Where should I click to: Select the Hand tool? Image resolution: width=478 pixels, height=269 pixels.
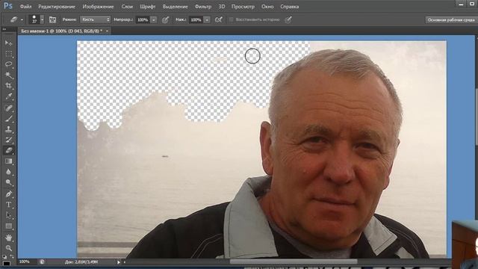click(x=8, y=238)
